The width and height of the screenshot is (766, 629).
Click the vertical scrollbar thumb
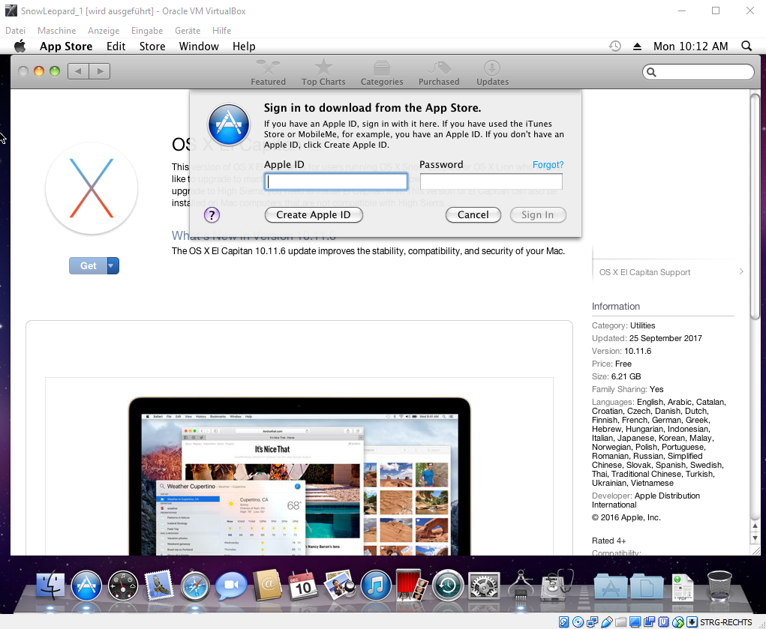(755, 205)
